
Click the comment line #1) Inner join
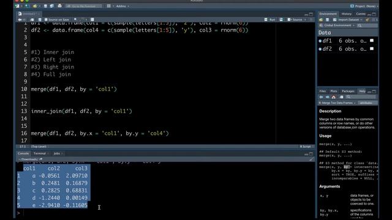click(53, 52)
